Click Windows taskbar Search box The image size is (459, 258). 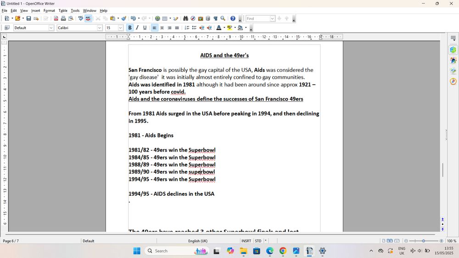(x=177, y=251)
